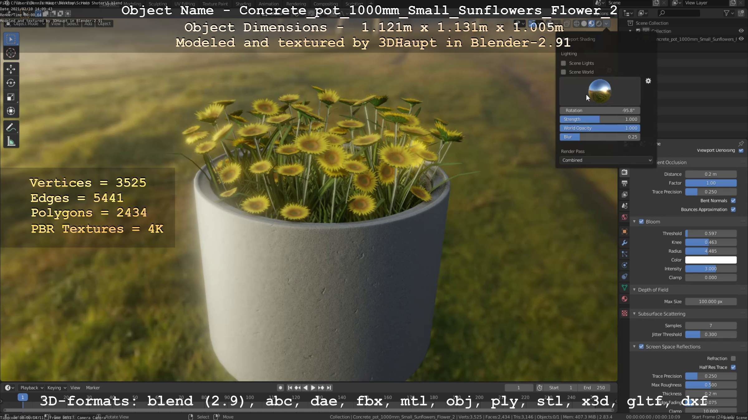The height and width of the screenshot is (420, 748).
Task: Open the Physics properties tab
Action: [x=625, y=265]
